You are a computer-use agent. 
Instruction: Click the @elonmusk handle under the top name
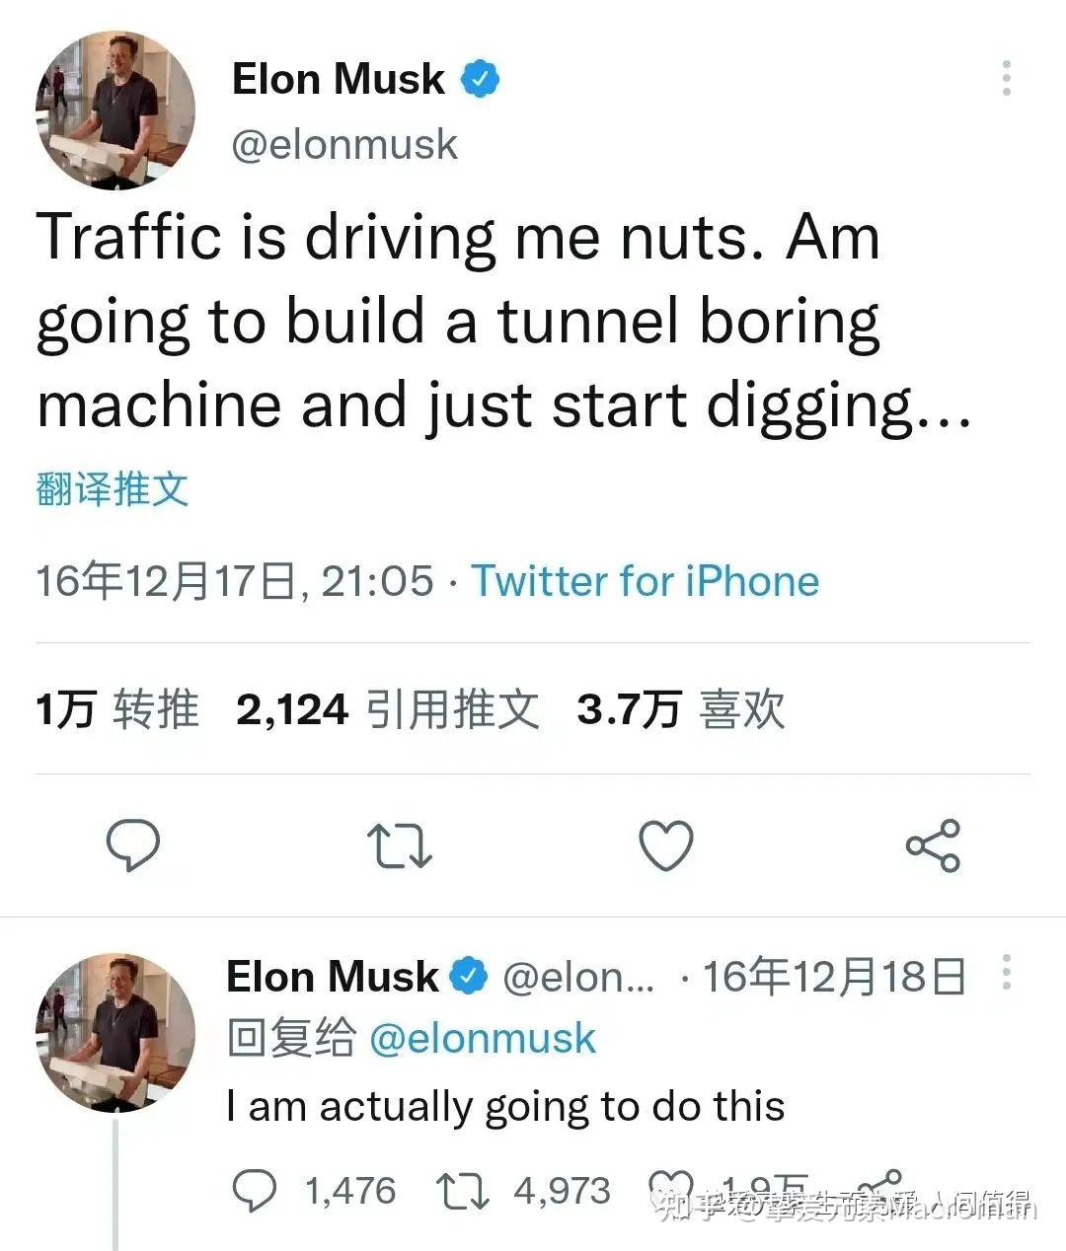coord(344,144)
